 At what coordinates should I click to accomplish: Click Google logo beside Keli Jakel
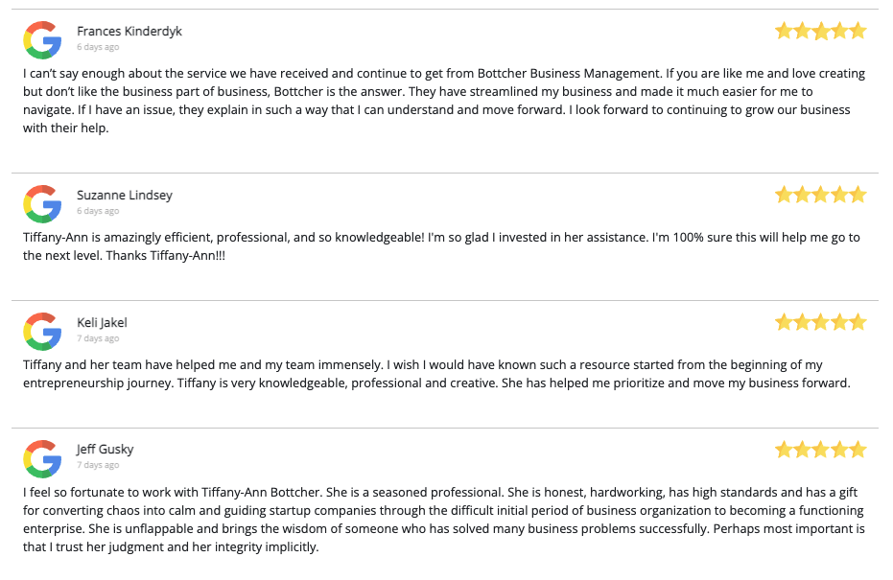tap(42, 332)
